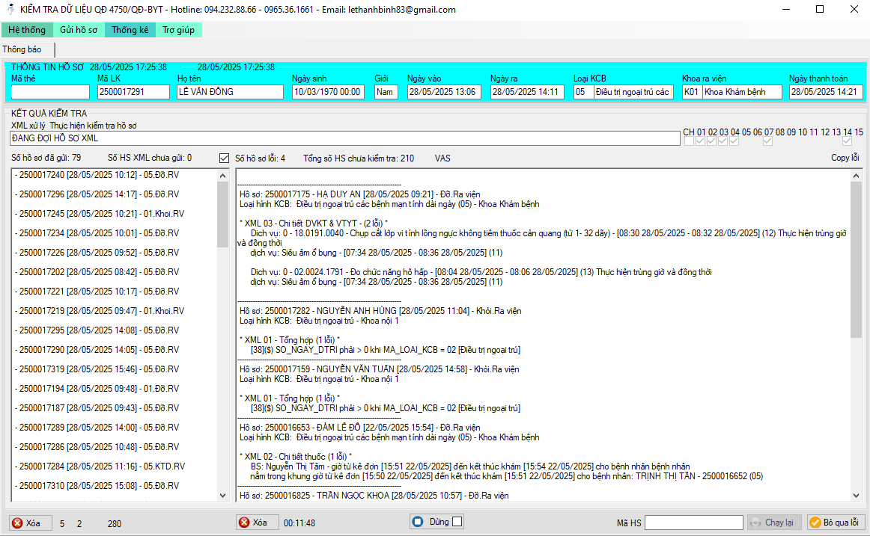Toggle the checkbox under column 07

click(767, 141)
